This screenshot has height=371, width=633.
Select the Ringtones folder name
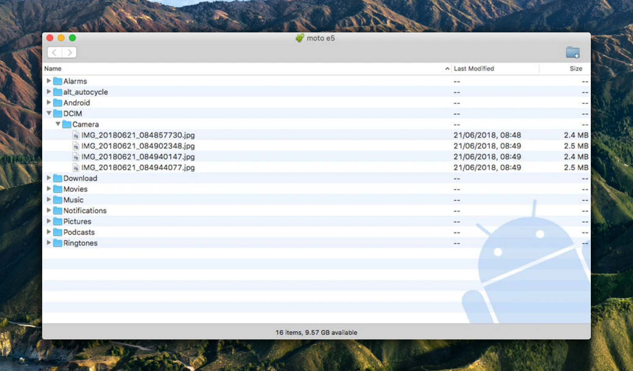[80, 243]
